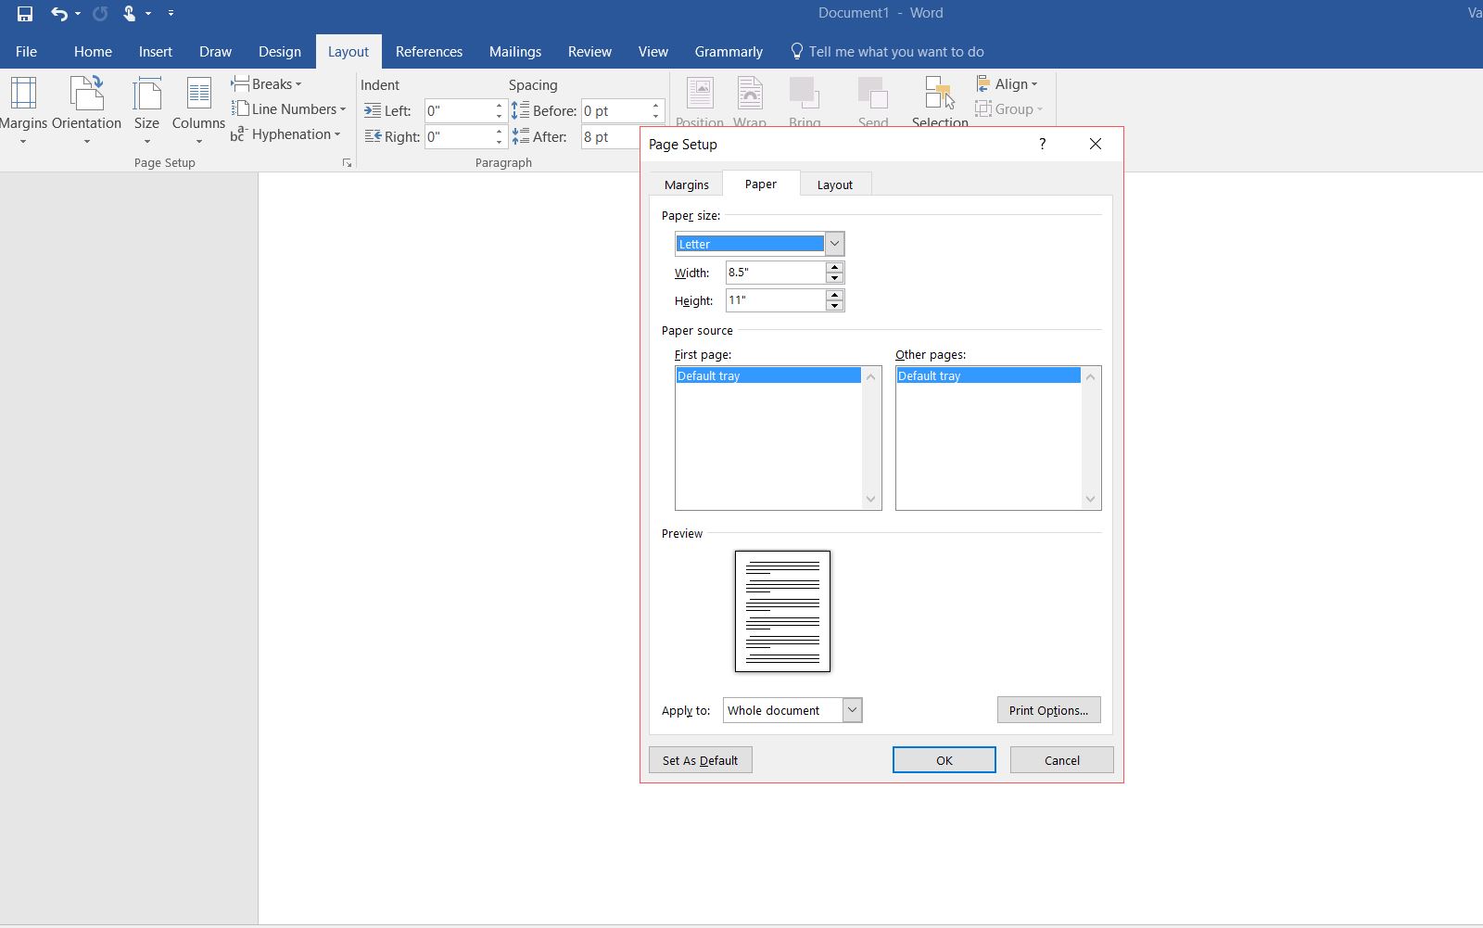This screenshot has height=928, width=1483.
Task: Open the Orientation menu
Action: click(86, 110)
